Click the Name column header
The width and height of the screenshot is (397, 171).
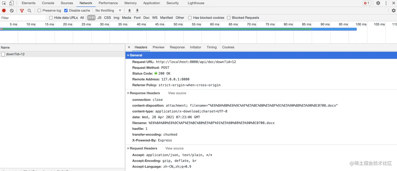click(62, 47)
